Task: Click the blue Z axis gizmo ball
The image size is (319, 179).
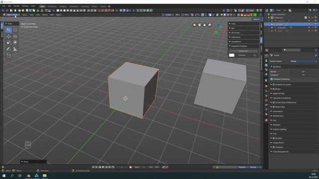Action: [218, 26]
